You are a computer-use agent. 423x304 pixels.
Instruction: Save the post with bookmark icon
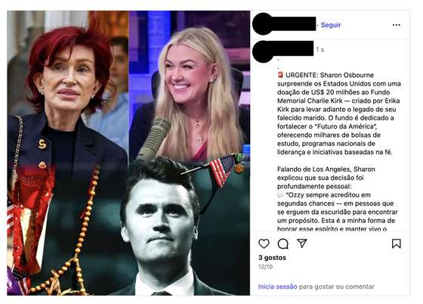[x=396, y=244]
